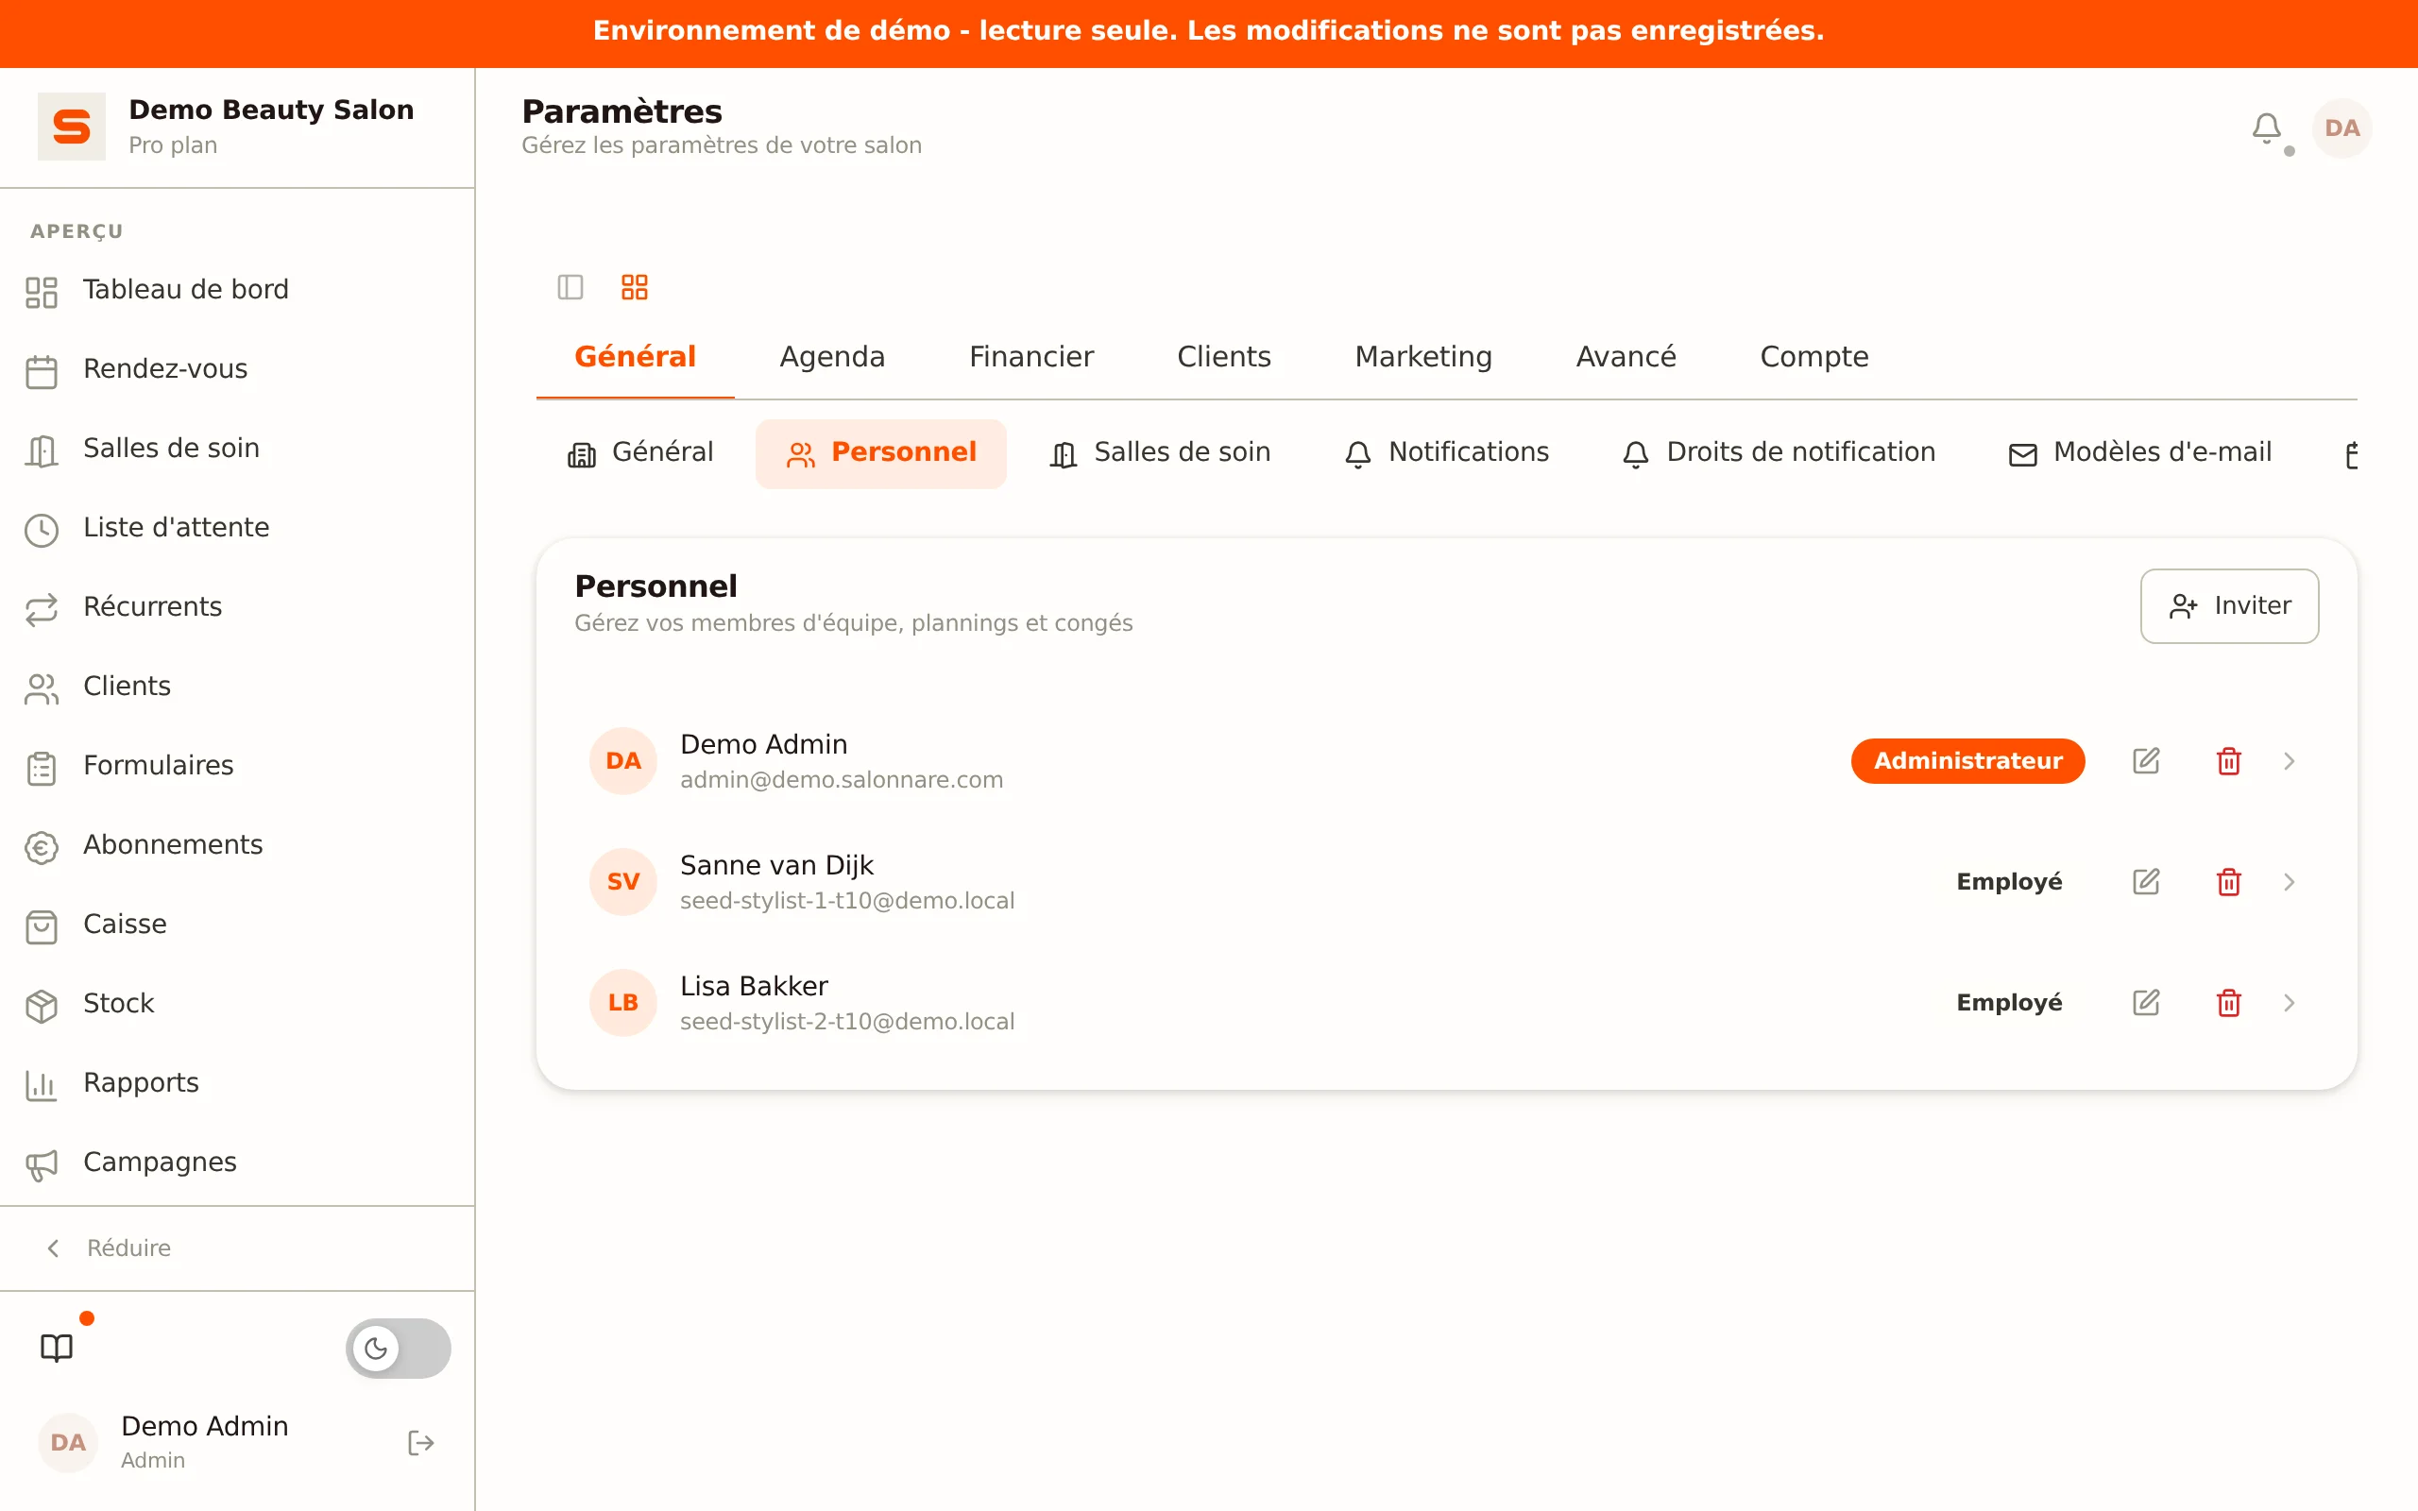
Task: Log out using the sign-out icon
Action: pyautogui.click(x=420, y=1443)
